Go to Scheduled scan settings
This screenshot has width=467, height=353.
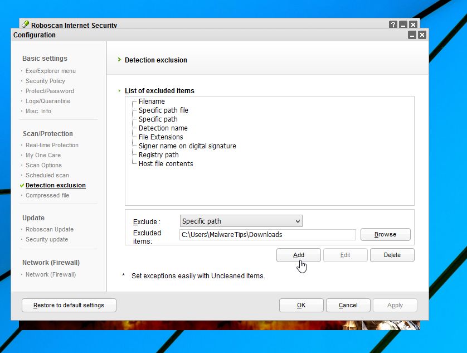(x=47, y=175)
